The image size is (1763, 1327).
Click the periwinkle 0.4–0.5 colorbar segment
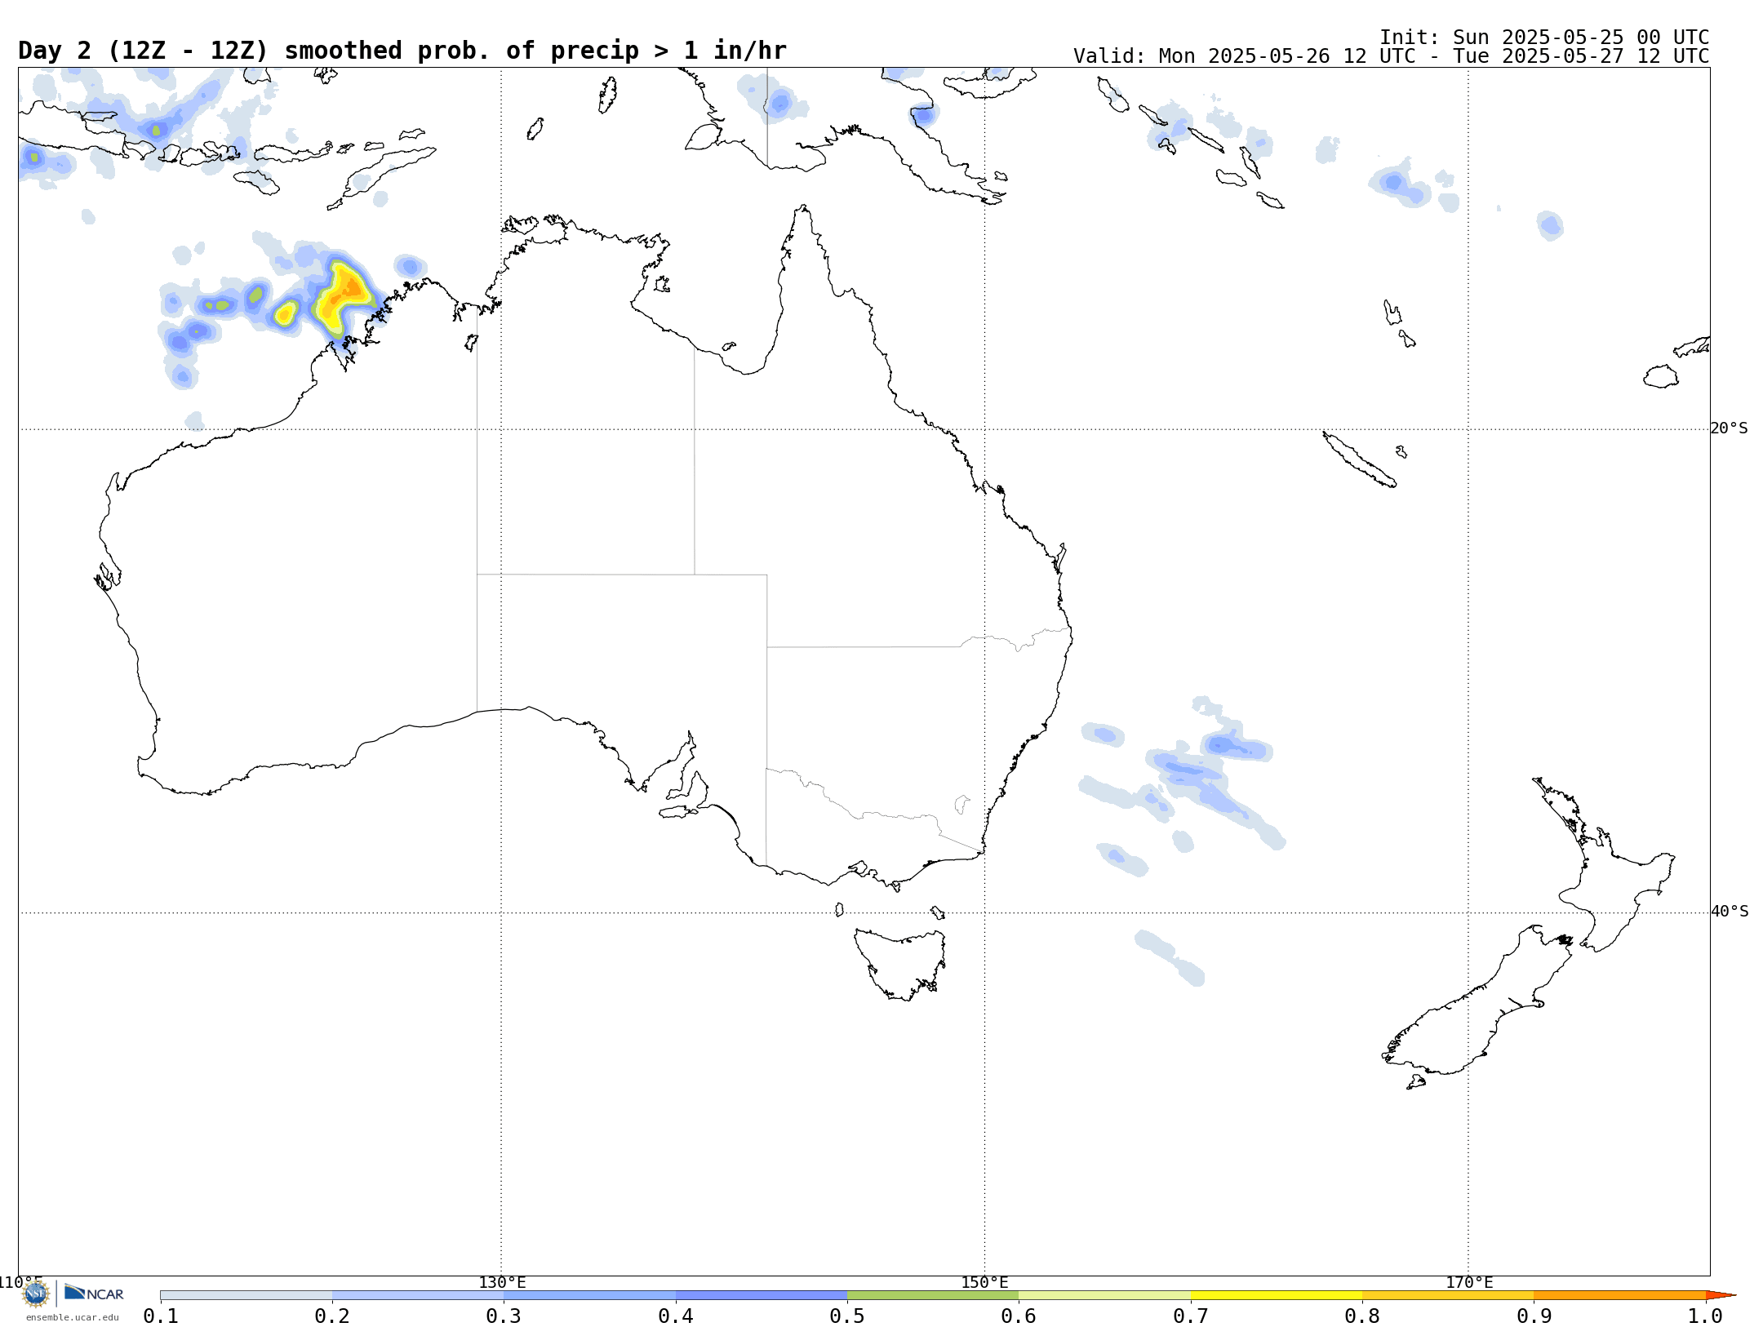pyautogui.click(x=762, y=1295)
